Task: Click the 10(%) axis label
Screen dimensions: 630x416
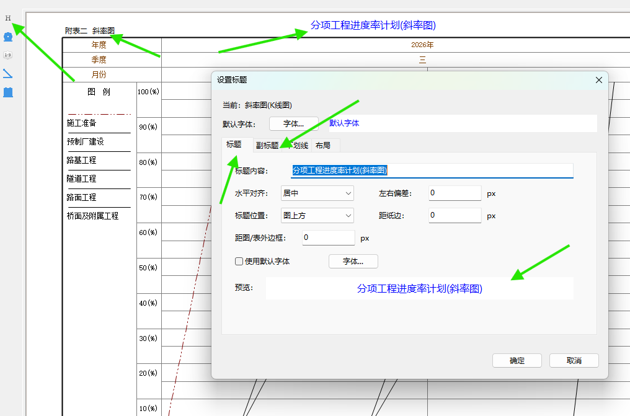Action: (149, 409)
